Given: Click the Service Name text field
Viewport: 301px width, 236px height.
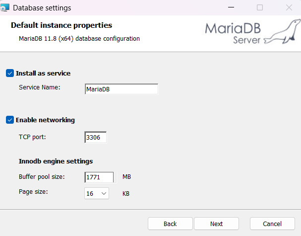Looking at the screenshot, I should pyautogui.click(x=121, y=89).
